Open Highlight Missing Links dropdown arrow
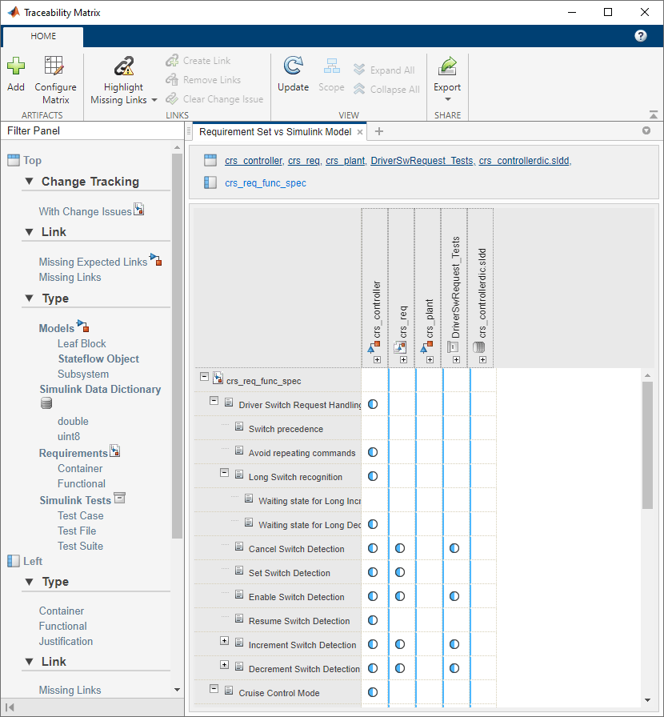 [154, 100]
